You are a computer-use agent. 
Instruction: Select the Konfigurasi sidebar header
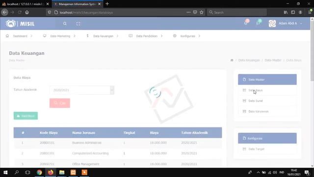(x=267, y=138)
